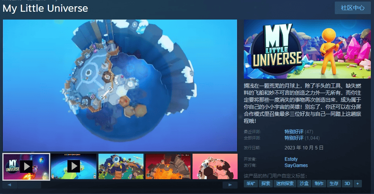This screenshot has height=194, width=374.
Task: Click the right arrow of thumbnail strip
Action: coord(230,185)
